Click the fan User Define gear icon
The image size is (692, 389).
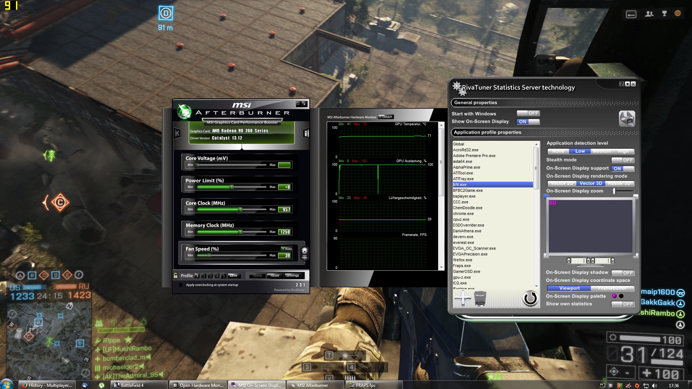(x=305, y=252)
